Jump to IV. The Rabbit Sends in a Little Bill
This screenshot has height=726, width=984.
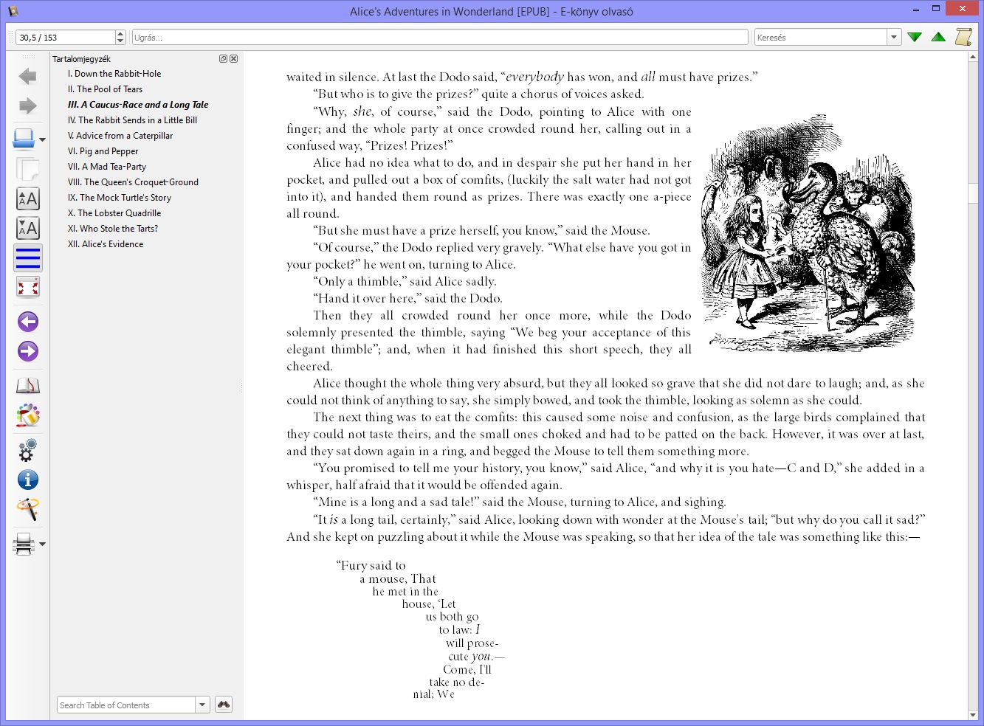coord(132,120)
